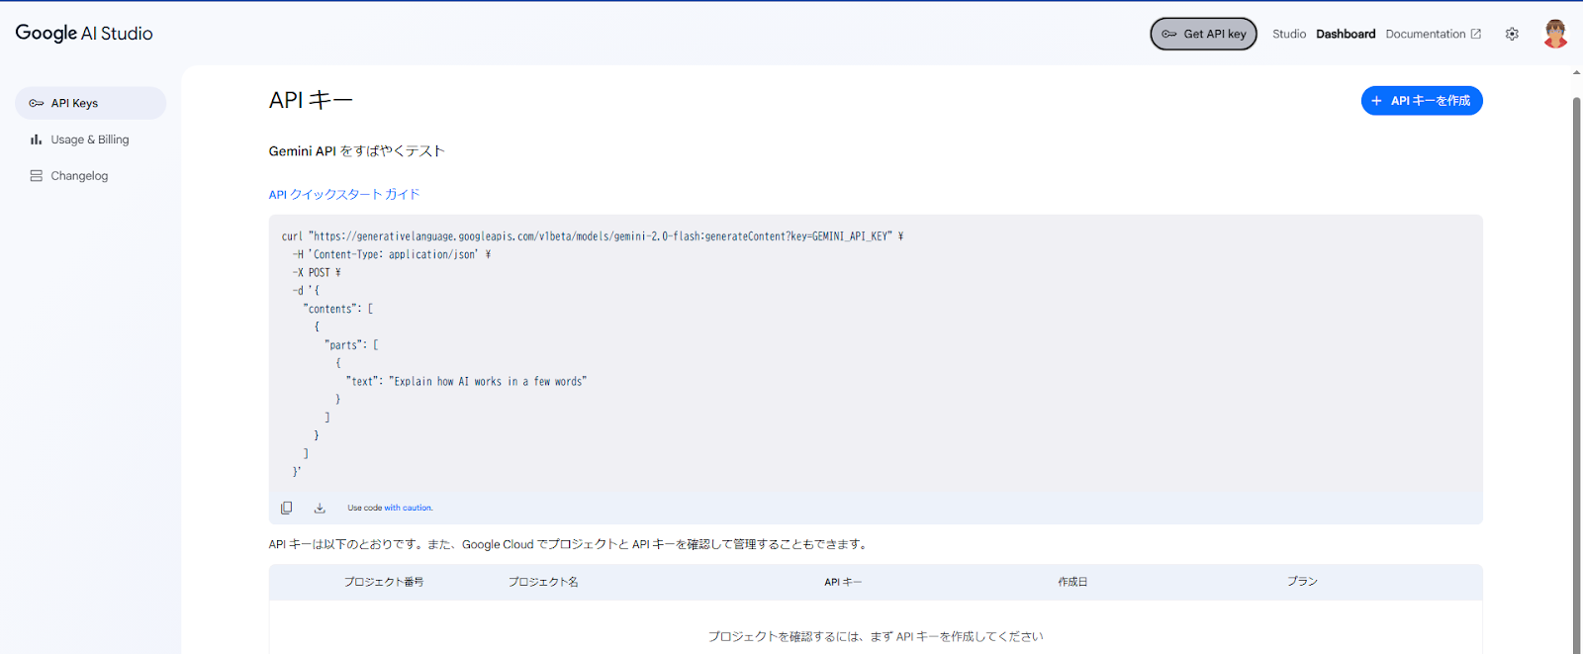The width and height of the screenshot is (1583, 654).
Task: Click the API キー page heading
Action: (x=311, y=100)
